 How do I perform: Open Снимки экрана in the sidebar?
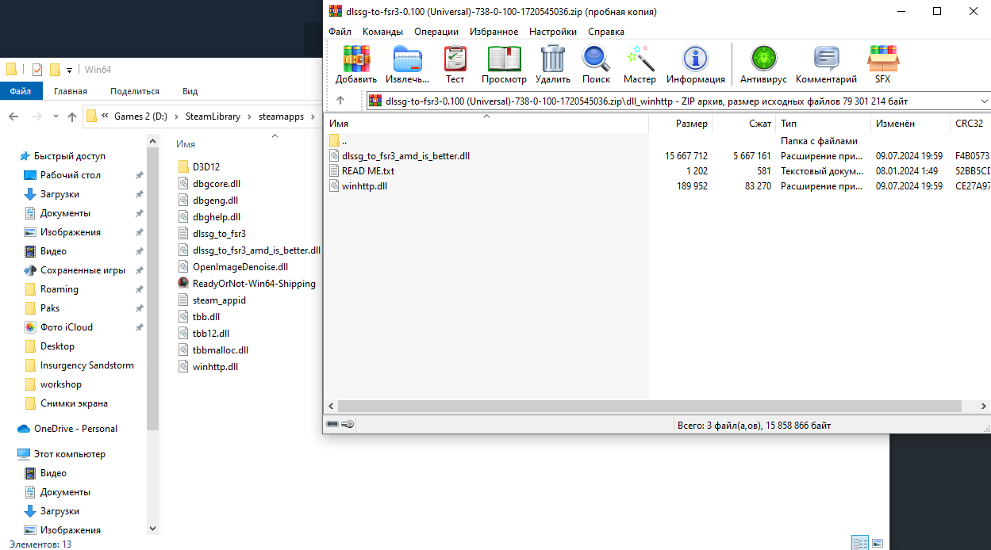[74, 403]
